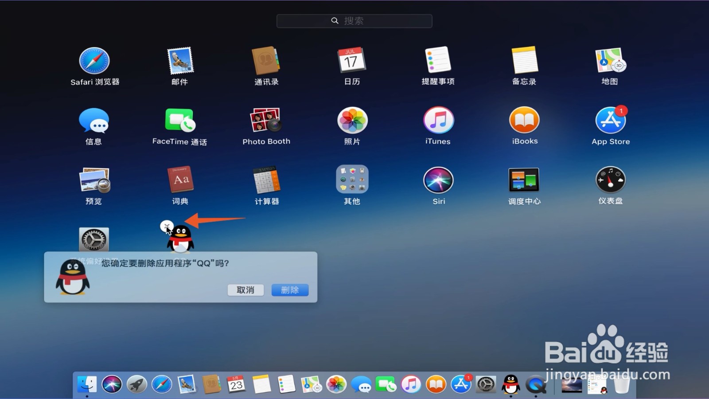The image size is (709, 399).
Task: Open Photos from the Dock
Action: pyautogui.click(x=336, y=384)
